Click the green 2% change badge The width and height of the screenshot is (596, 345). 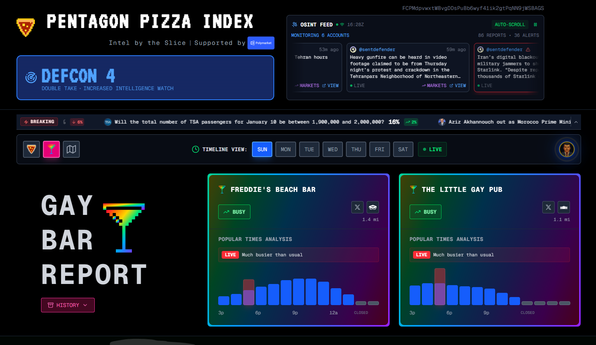tap(411, 122)
